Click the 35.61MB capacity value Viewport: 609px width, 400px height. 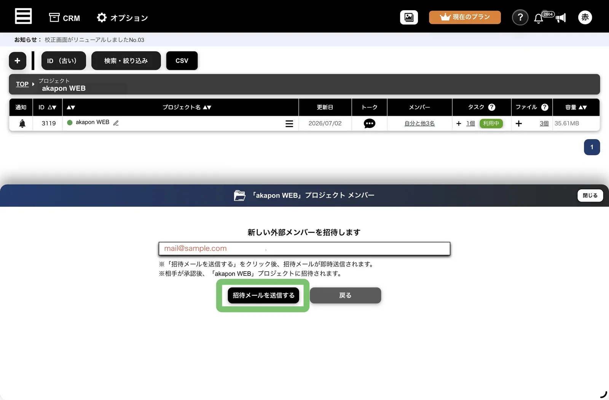click(567, 123)
